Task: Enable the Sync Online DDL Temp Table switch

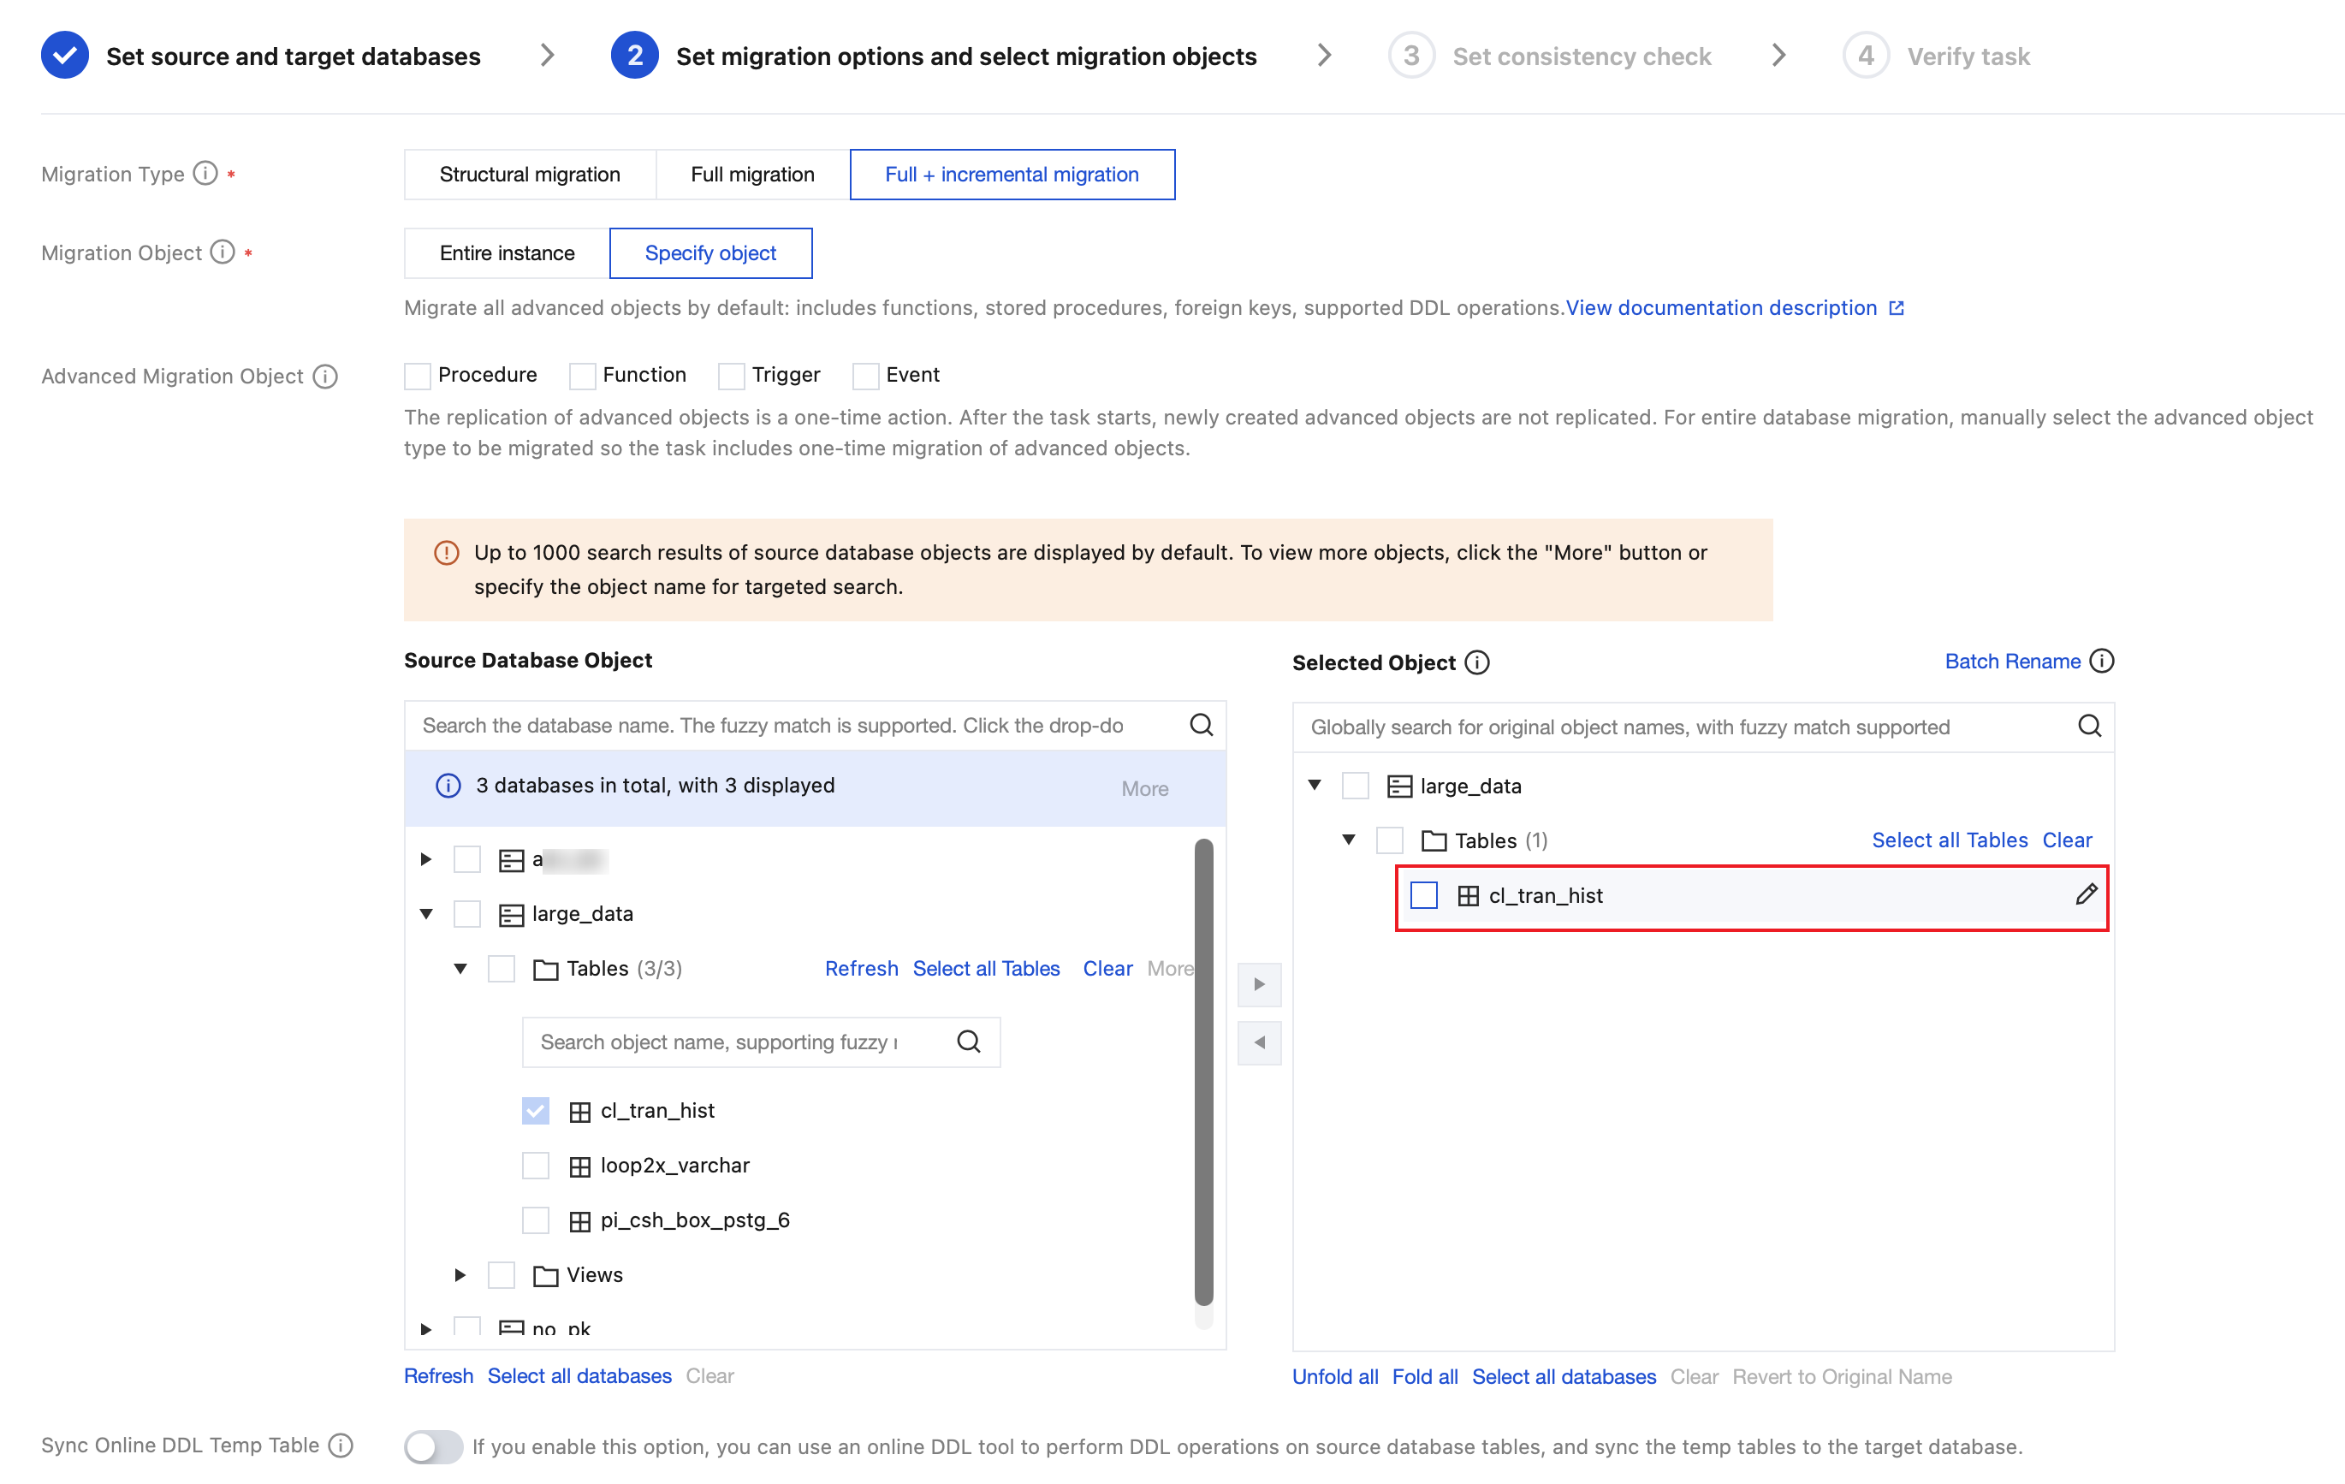Action: tap(432, 1446)
